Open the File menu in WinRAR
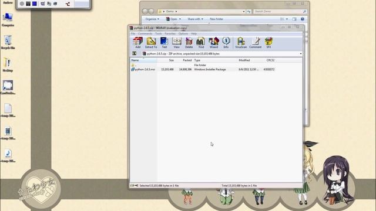Screen dimensions: 376x211 [x=133, y=34]
